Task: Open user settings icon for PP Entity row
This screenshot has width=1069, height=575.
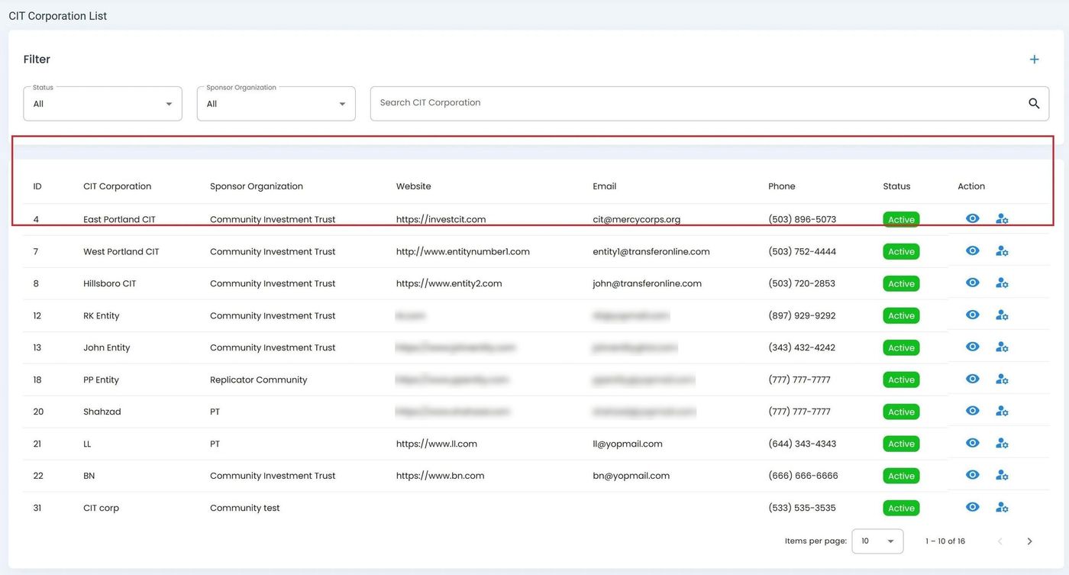Action: pyautogui.click(x=1002, y=380)
